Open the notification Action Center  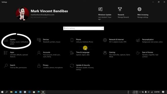(163, 92)
